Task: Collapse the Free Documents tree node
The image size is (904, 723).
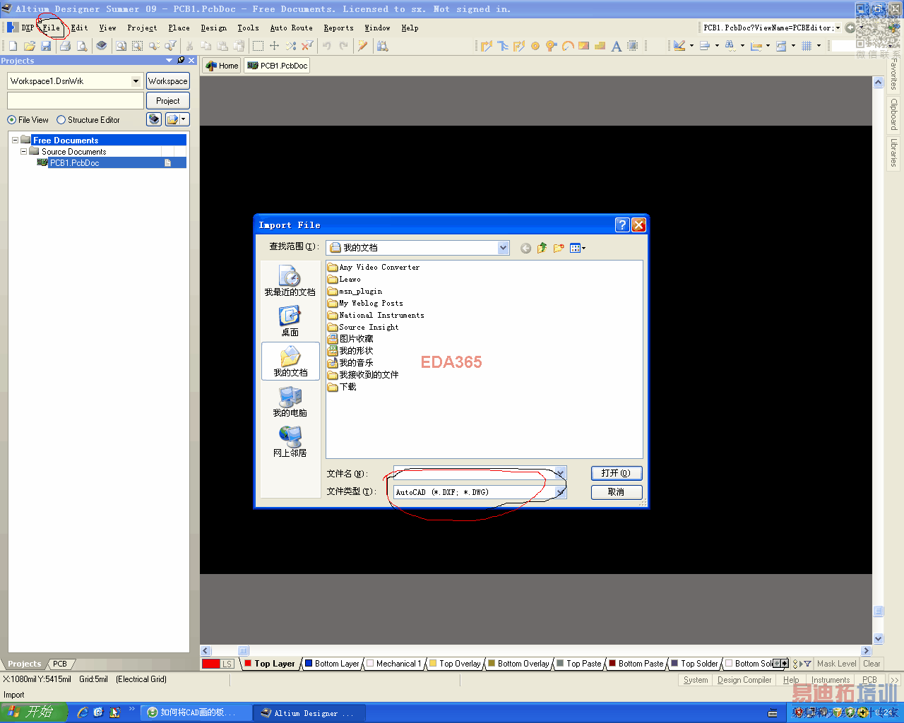Action: 15,141
